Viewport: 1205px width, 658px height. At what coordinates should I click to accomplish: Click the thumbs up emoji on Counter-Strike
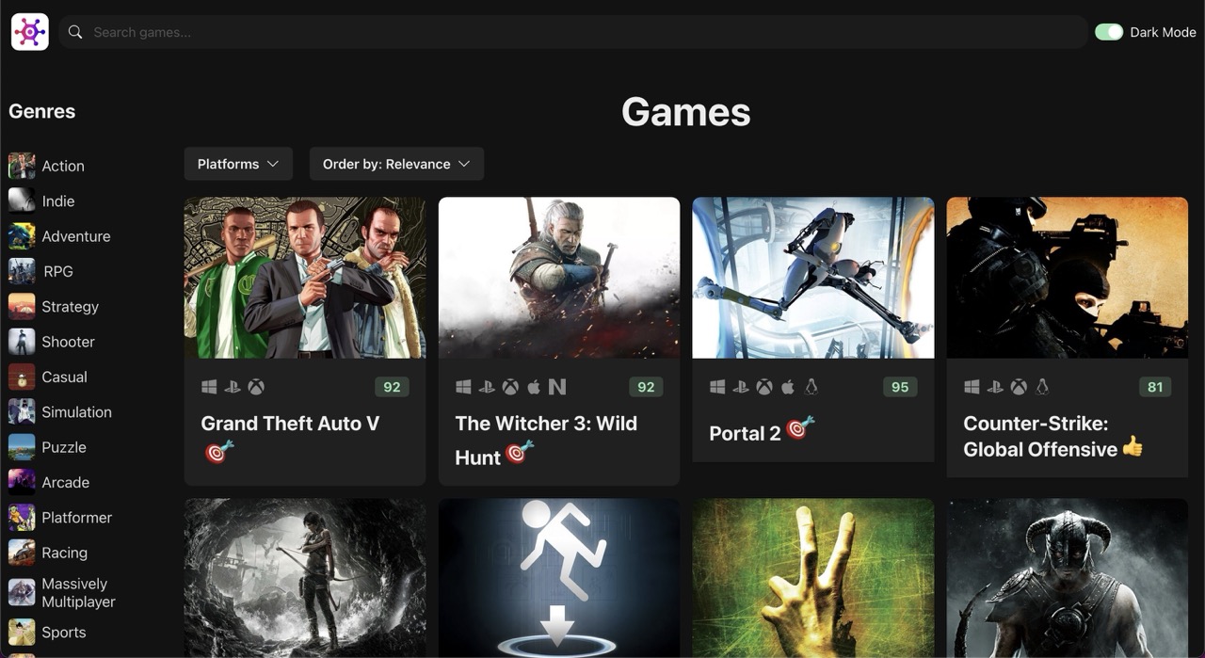pyautogui.click(x=1133, y=447)
